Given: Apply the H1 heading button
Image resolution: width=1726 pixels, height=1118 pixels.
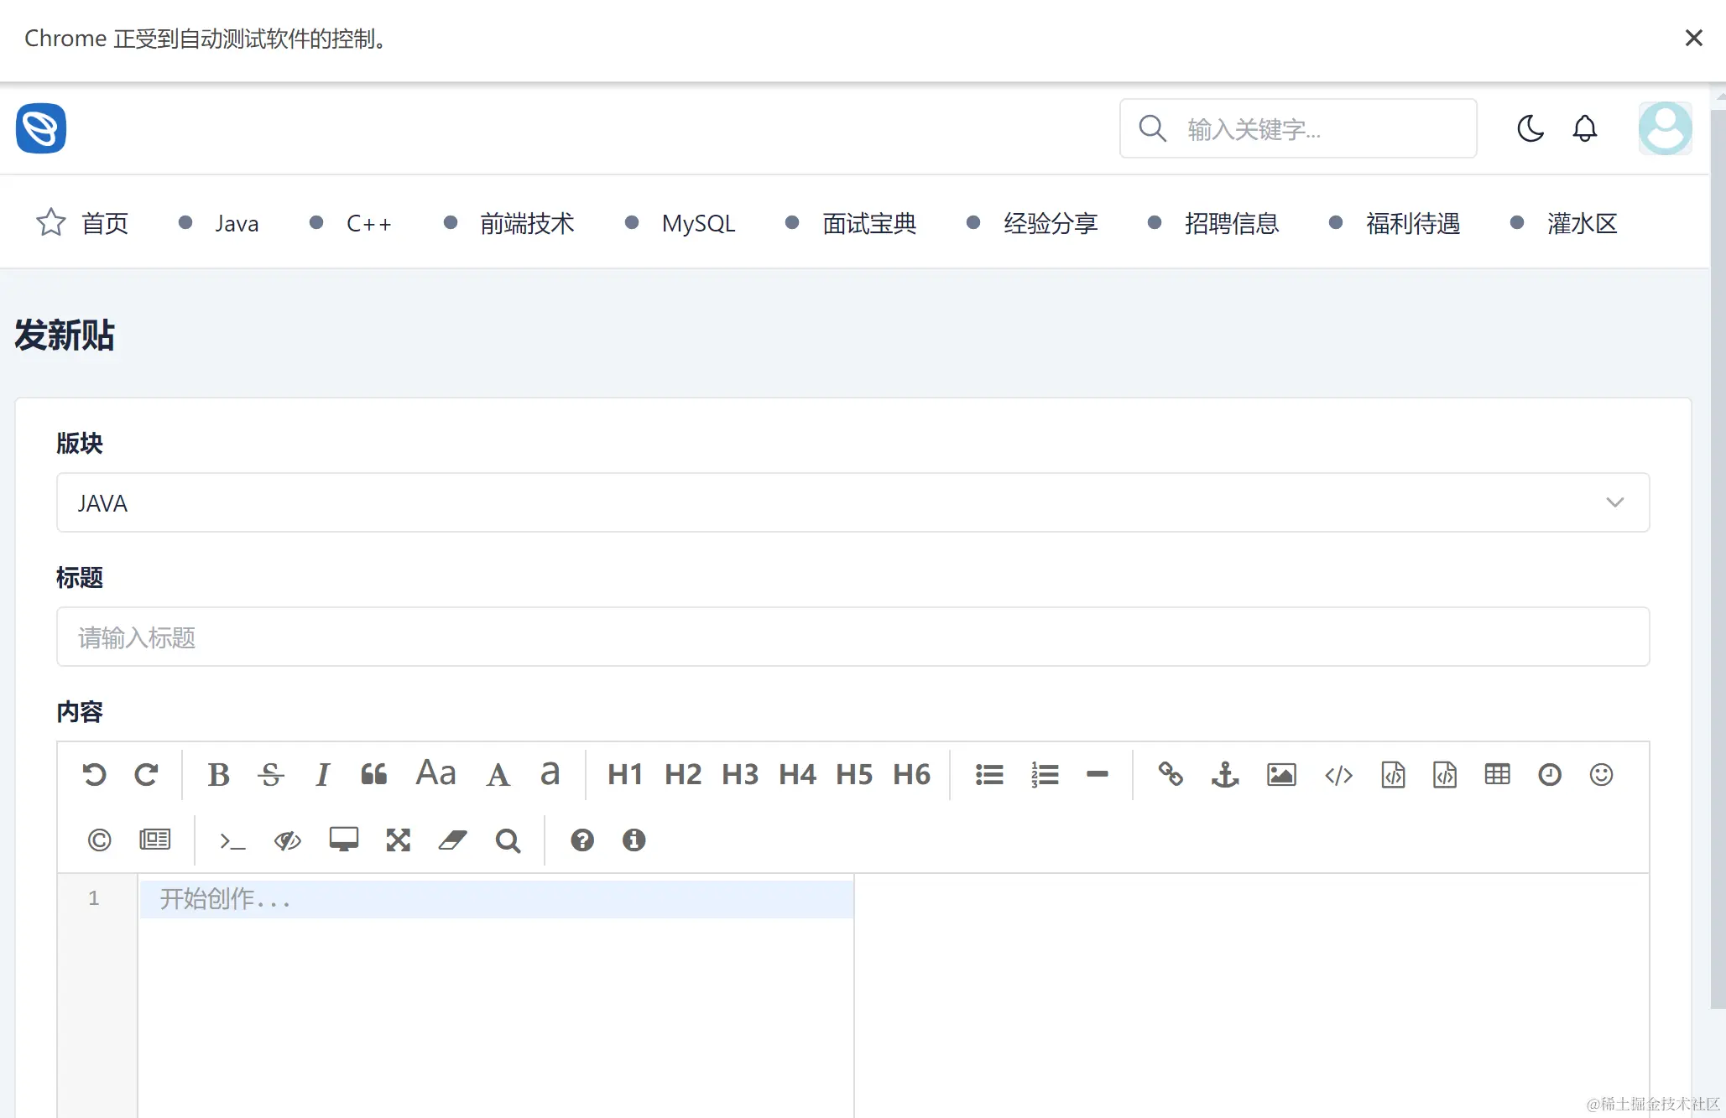Looking at the screenshot, I should (625, 775).
